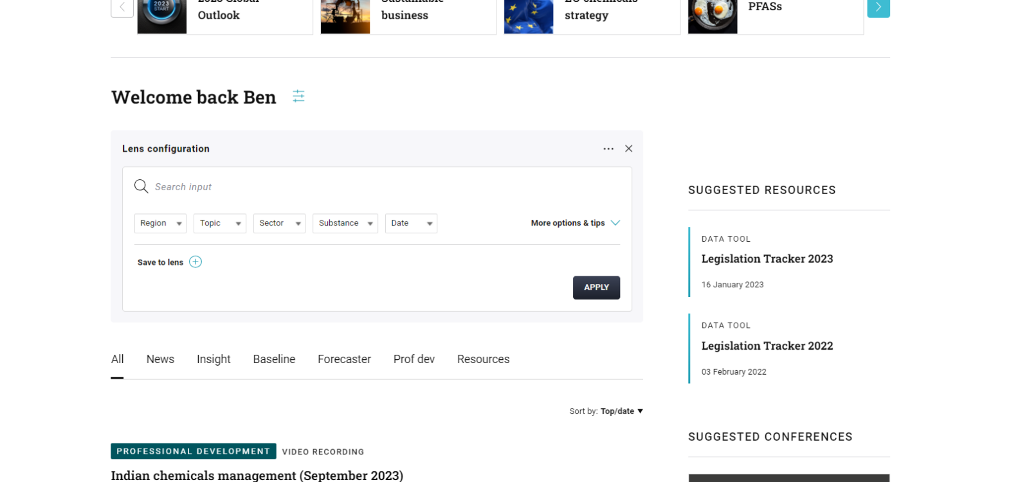Expand More options & tips
The width and height of the screenshot is (1029, 482).
(x=576, y=223)
